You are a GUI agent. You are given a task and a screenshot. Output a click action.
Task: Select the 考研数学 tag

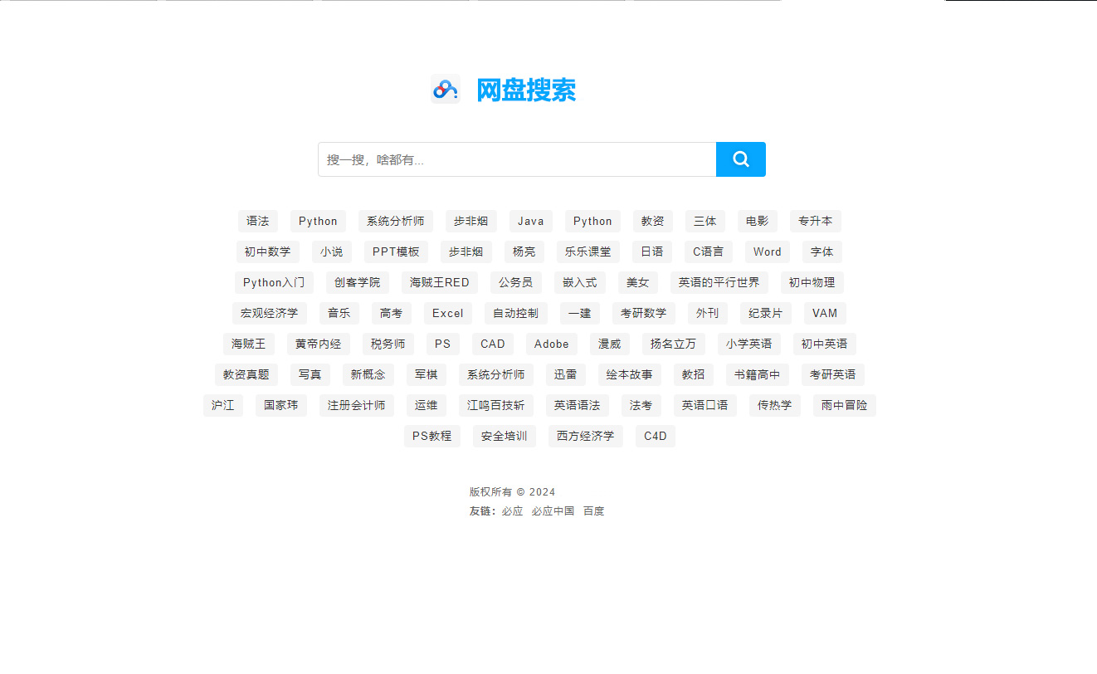point(644,313)
